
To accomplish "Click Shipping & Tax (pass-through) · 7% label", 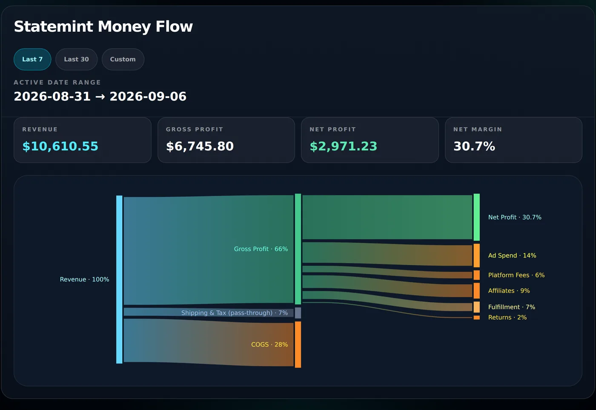I will tap(235, 313).
